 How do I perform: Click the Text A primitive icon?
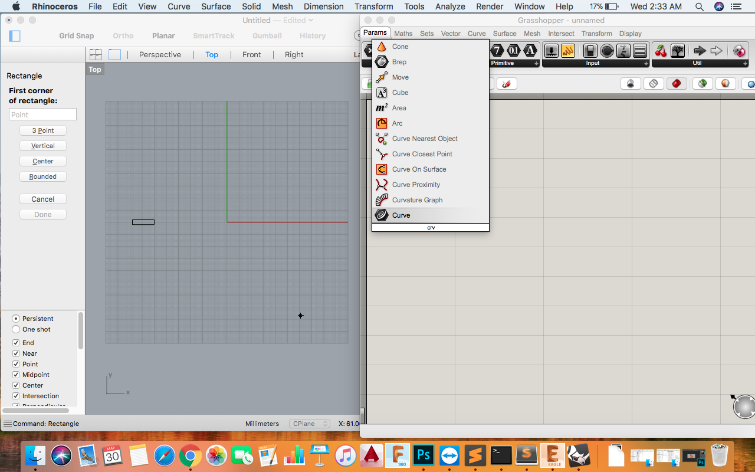[x=531, y=51]
